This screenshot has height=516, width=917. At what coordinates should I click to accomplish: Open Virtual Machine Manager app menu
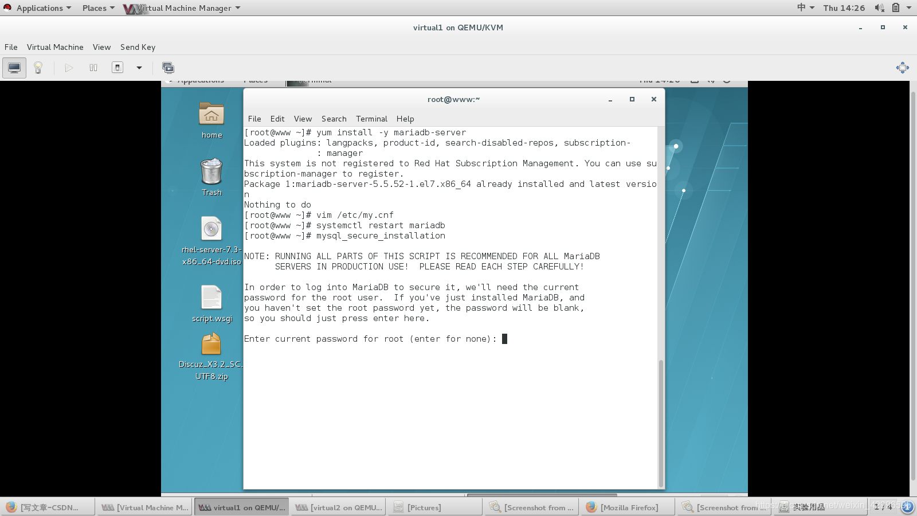182,8
